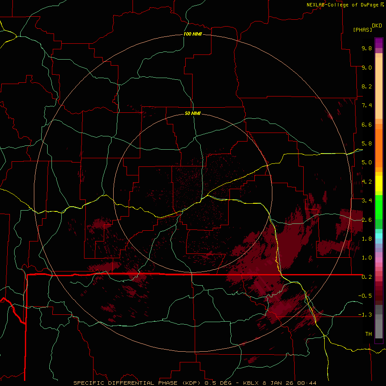Click the 5.0 scale value
Viewport: 386px width, 386px height.
click(367, 163)
